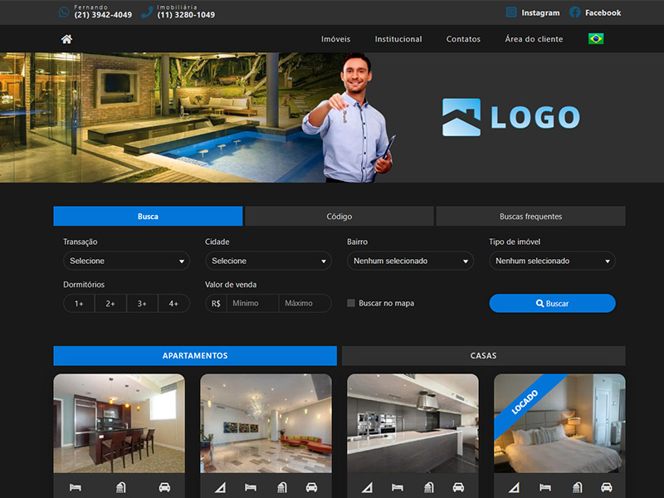
Task: Click the bed icon under kitchen apartment card
Action: coord(398,487)
